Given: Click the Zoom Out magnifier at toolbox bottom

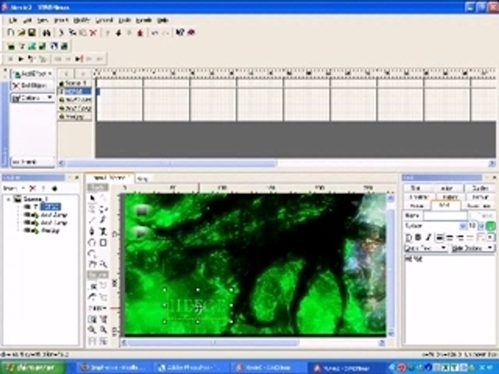Looking at the screenshot, I should tap(103, 330).
